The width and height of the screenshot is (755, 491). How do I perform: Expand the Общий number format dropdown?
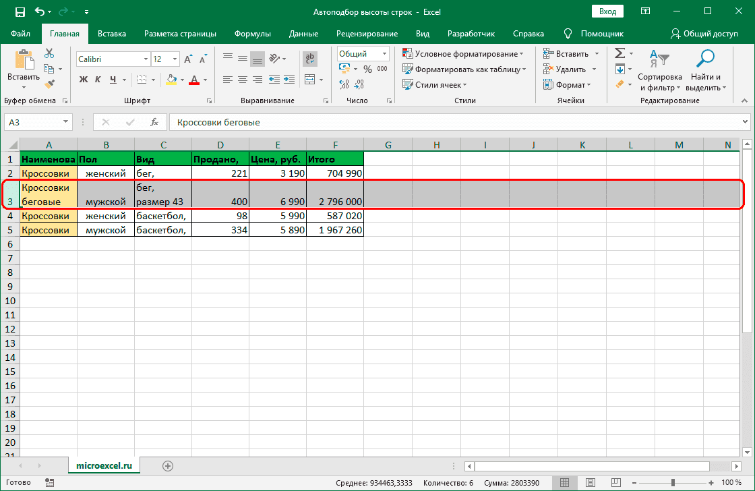(x=385, y=54)
